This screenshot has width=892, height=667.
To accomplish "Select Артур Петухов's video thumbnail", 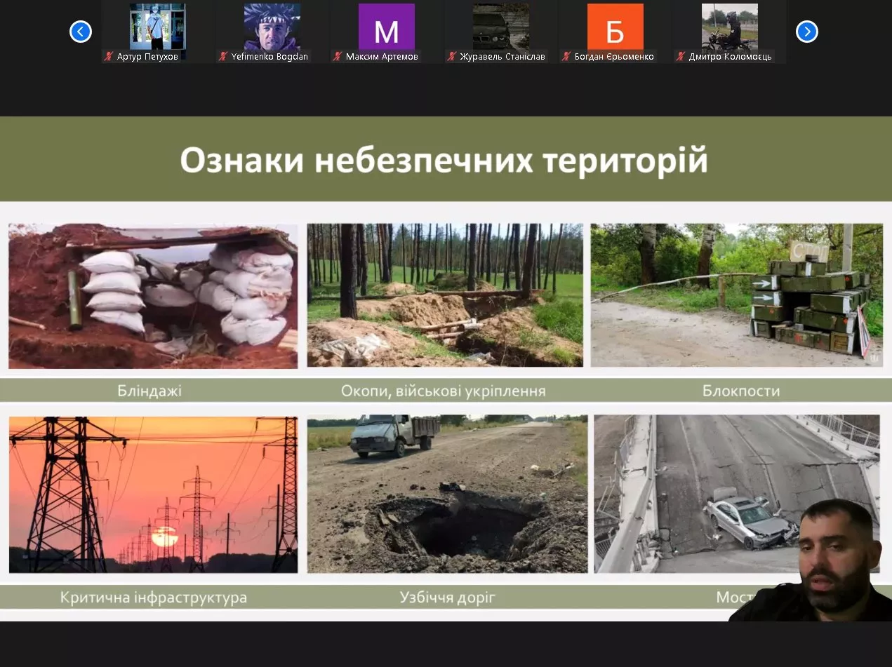I will [157, 27].
